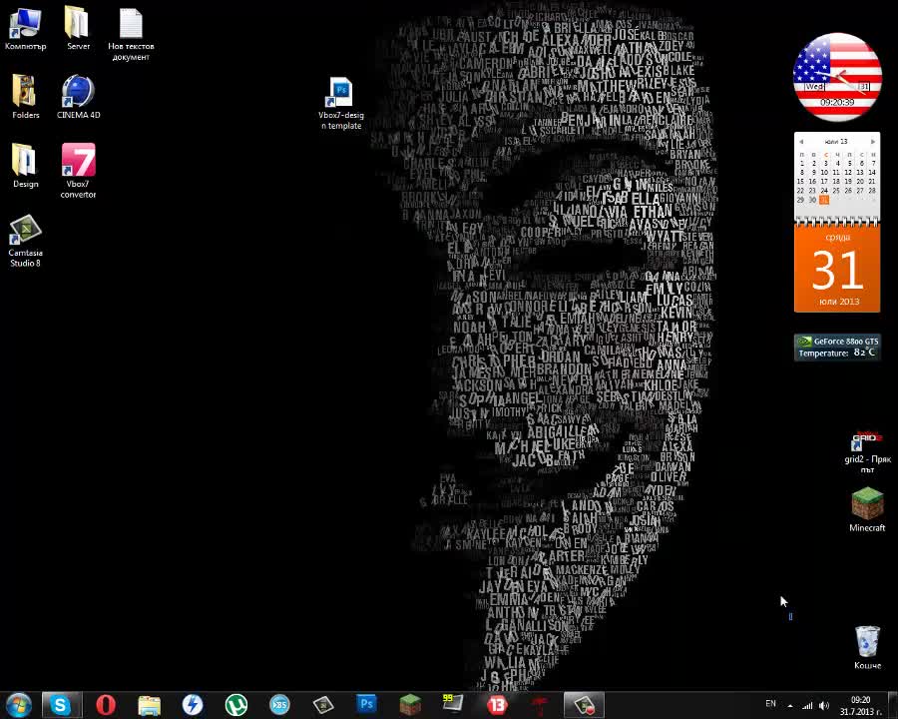Open Photoshop from the taskbar
Image resolution: width=898 pixels, height=719 pixels.
[x=366, y=703]
